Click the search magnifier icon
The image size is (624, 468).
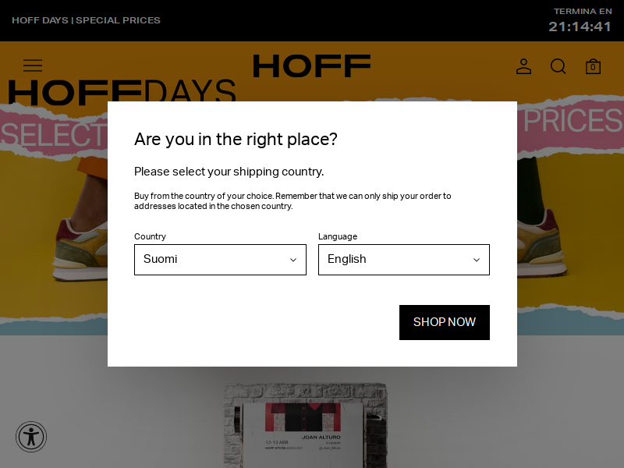coord(558,66)
